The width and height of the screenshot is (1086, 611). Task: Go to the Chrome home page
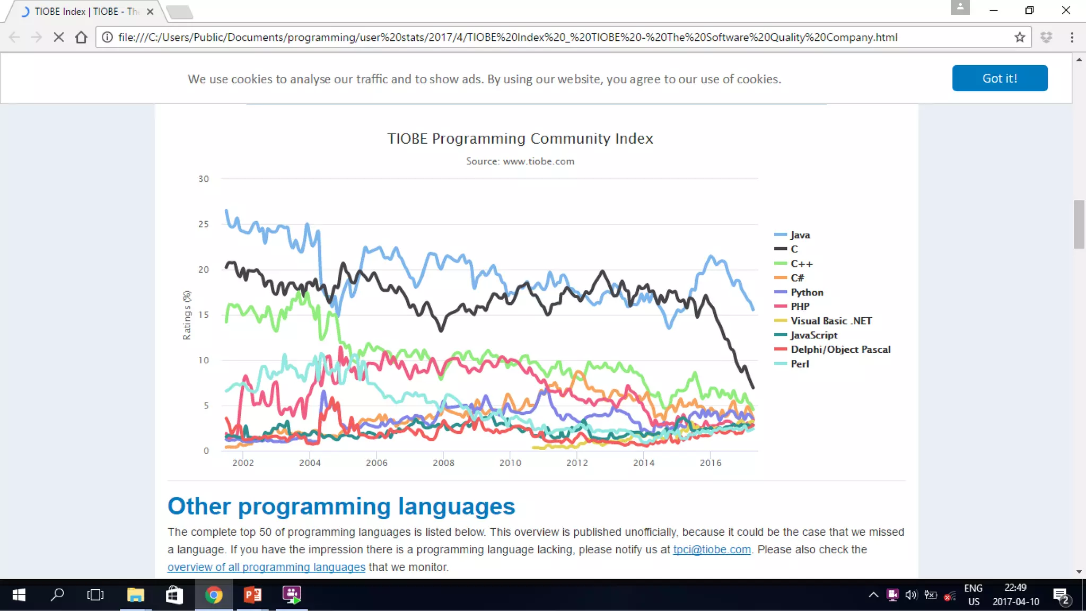[81, 37]
